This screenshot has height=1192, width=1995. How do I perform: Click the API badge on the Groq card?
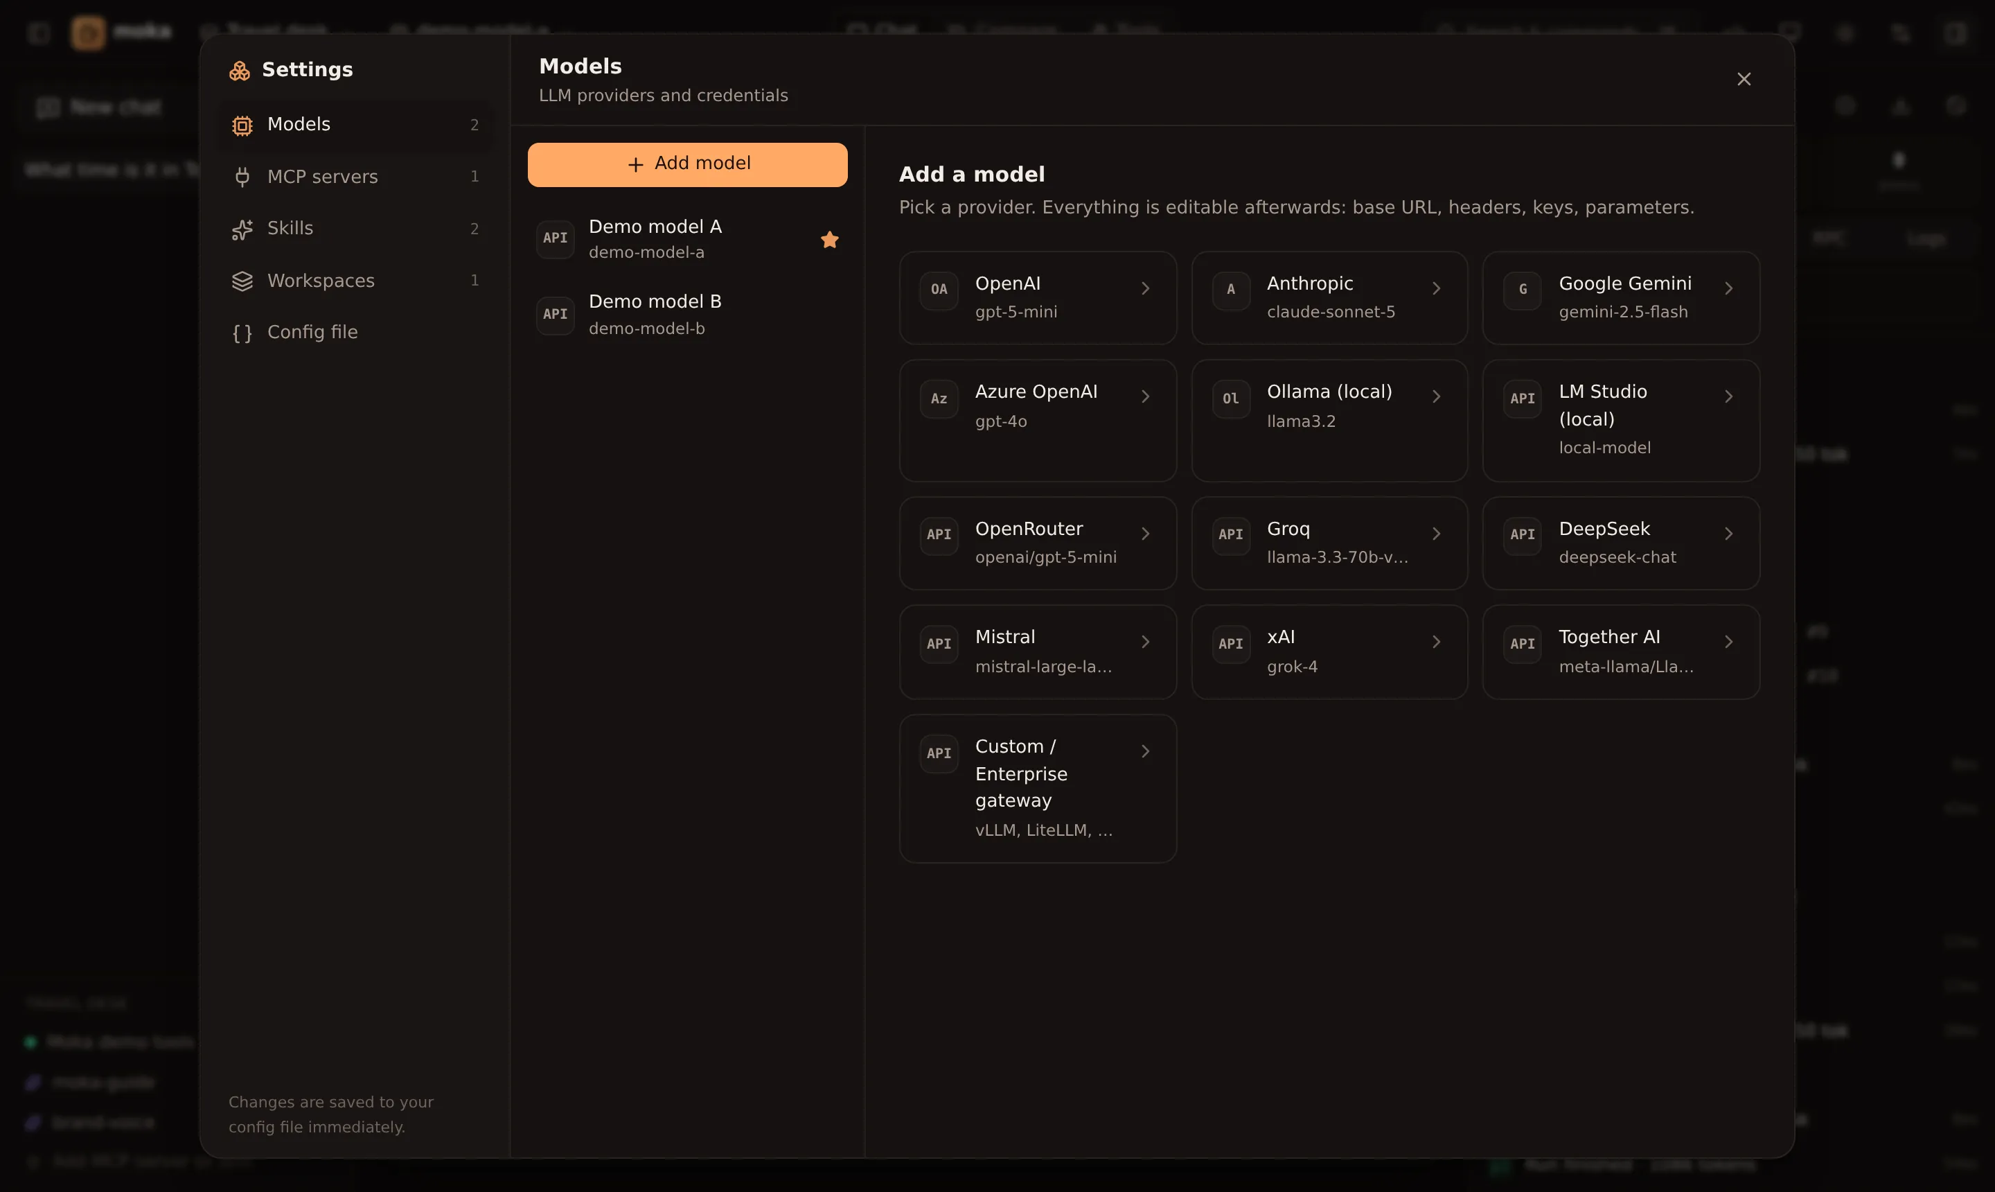point(1231,535)
